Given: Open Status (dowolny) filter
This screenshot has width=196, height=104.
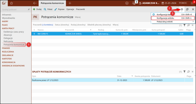Looking at the screenshot, I should pos(62,25).
